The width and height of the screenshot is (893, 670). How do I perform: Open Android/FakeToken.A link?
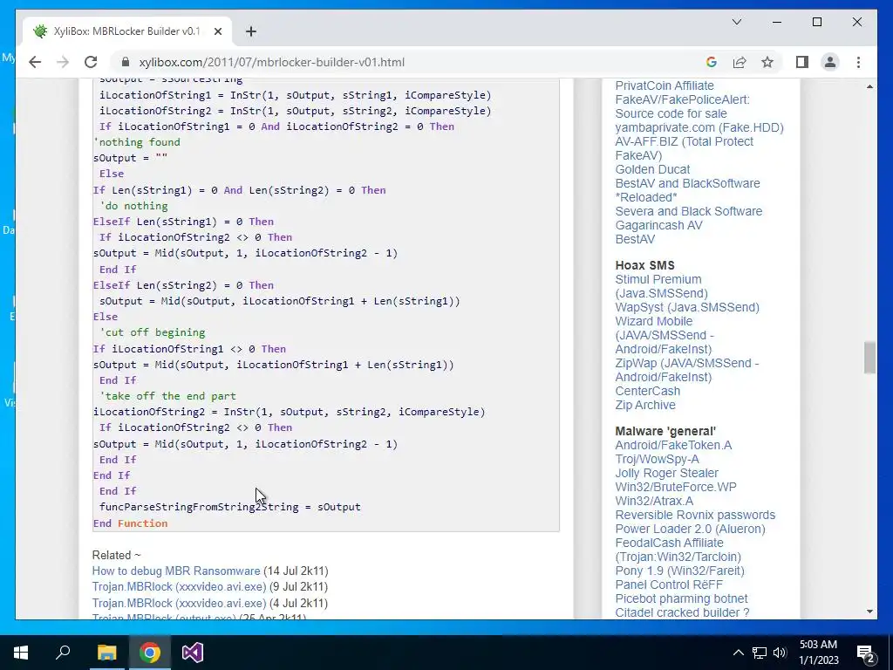point(673,445)
